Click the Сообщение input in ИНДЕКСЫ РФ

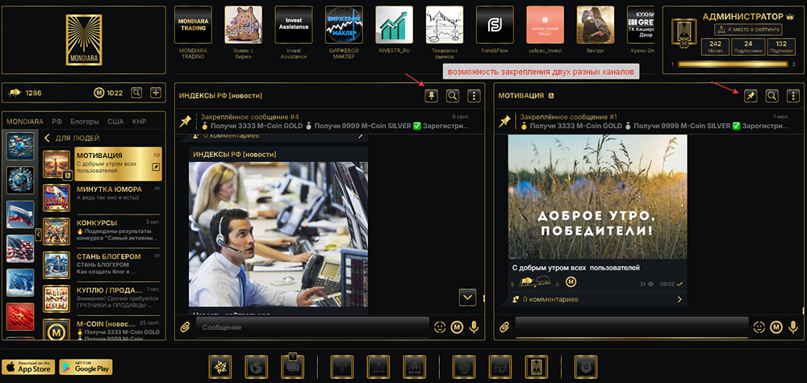312,327
